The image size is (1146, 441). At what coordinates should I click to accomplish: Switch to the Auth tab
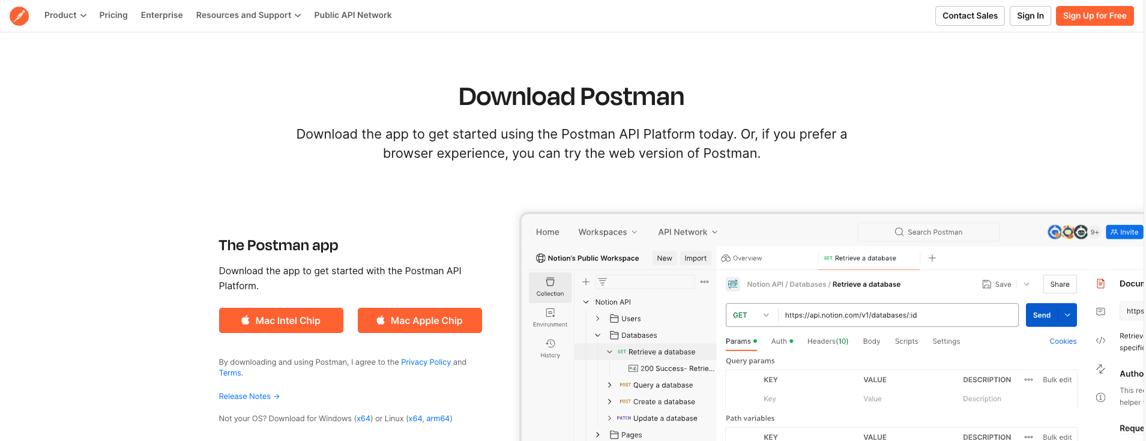pyautogui.click(x=782, y=341)
